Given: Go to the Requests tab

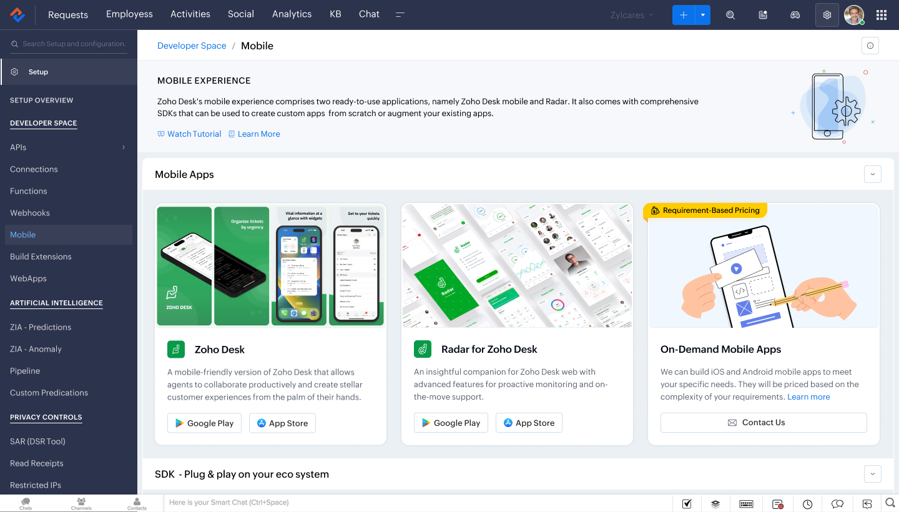Looking at the screenshot, I should pos(68,14).
